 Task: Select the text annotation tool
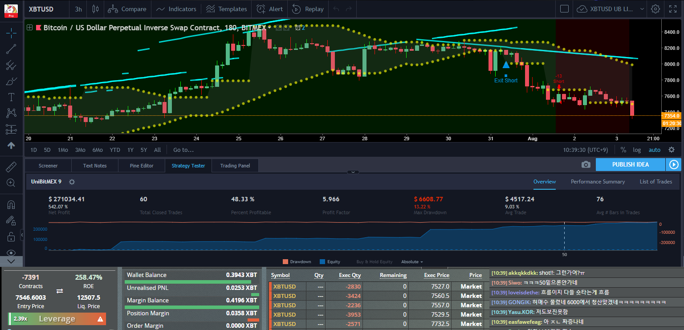(11, 98)
